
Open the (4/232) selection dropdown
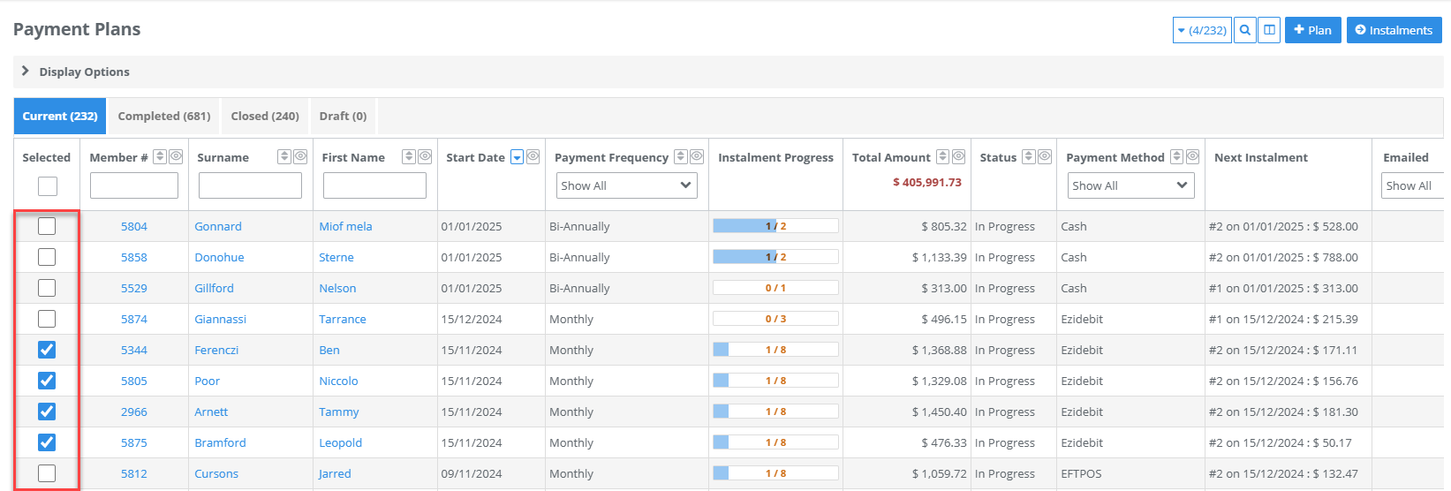click(1202, 30)
